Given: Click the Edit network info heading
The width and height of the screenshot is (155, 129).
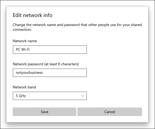Looking at the screenshot, I should [x=33, y=15].
